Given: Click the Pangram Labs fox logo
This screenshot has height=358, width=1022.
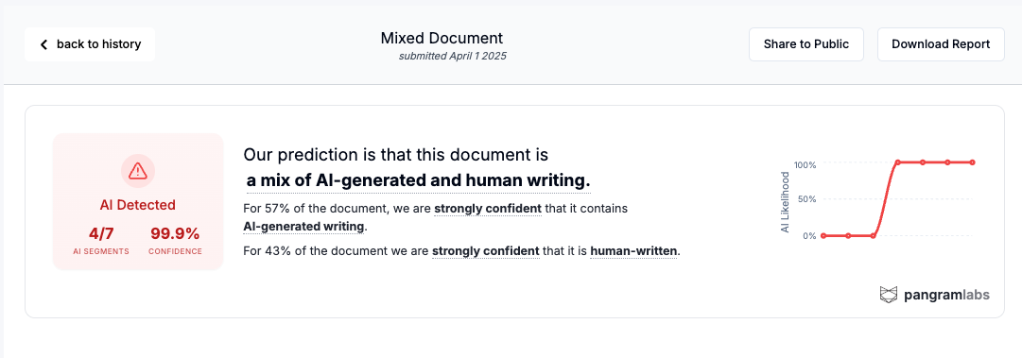Looking at the screenshot, I should (x=889, y=295).
